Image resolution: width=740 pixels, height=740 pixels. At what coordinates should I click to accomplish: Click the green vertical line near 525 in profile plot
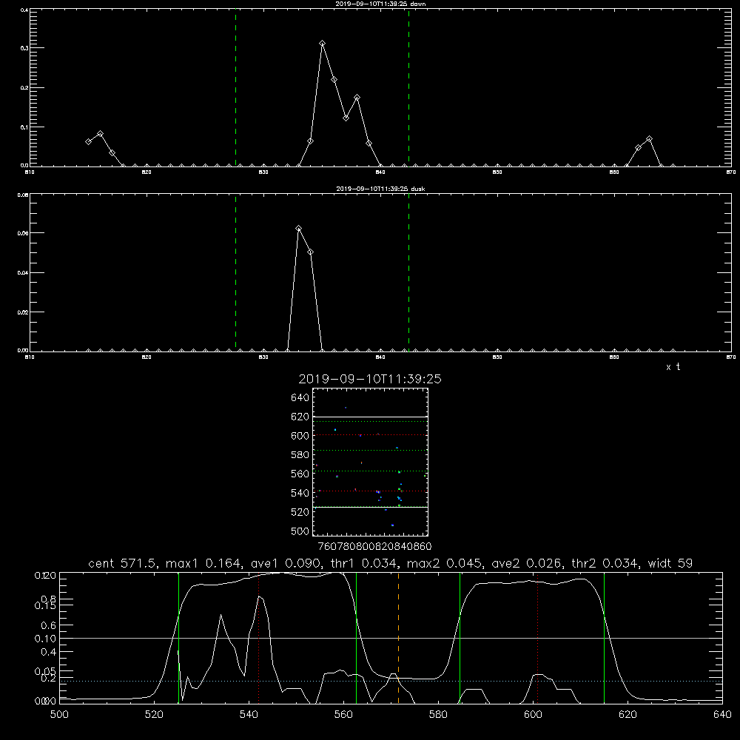click(179, 638)
